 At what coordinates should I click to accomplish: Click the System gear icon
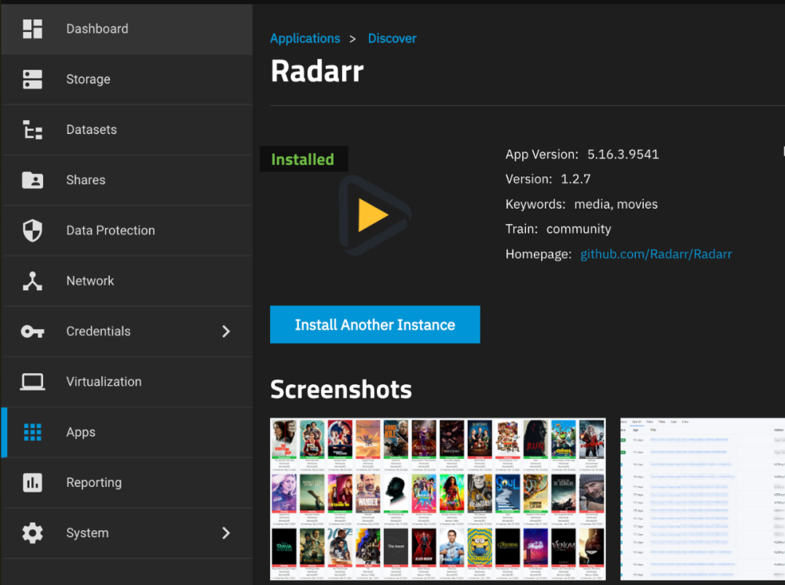tap(32, 532)
